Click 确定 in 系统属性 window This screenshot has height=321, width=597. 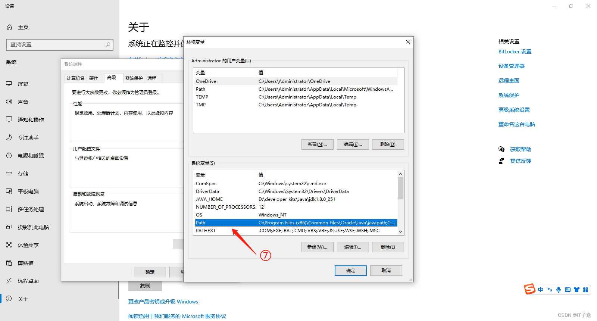pyautogui.click(x=150, y=272)
